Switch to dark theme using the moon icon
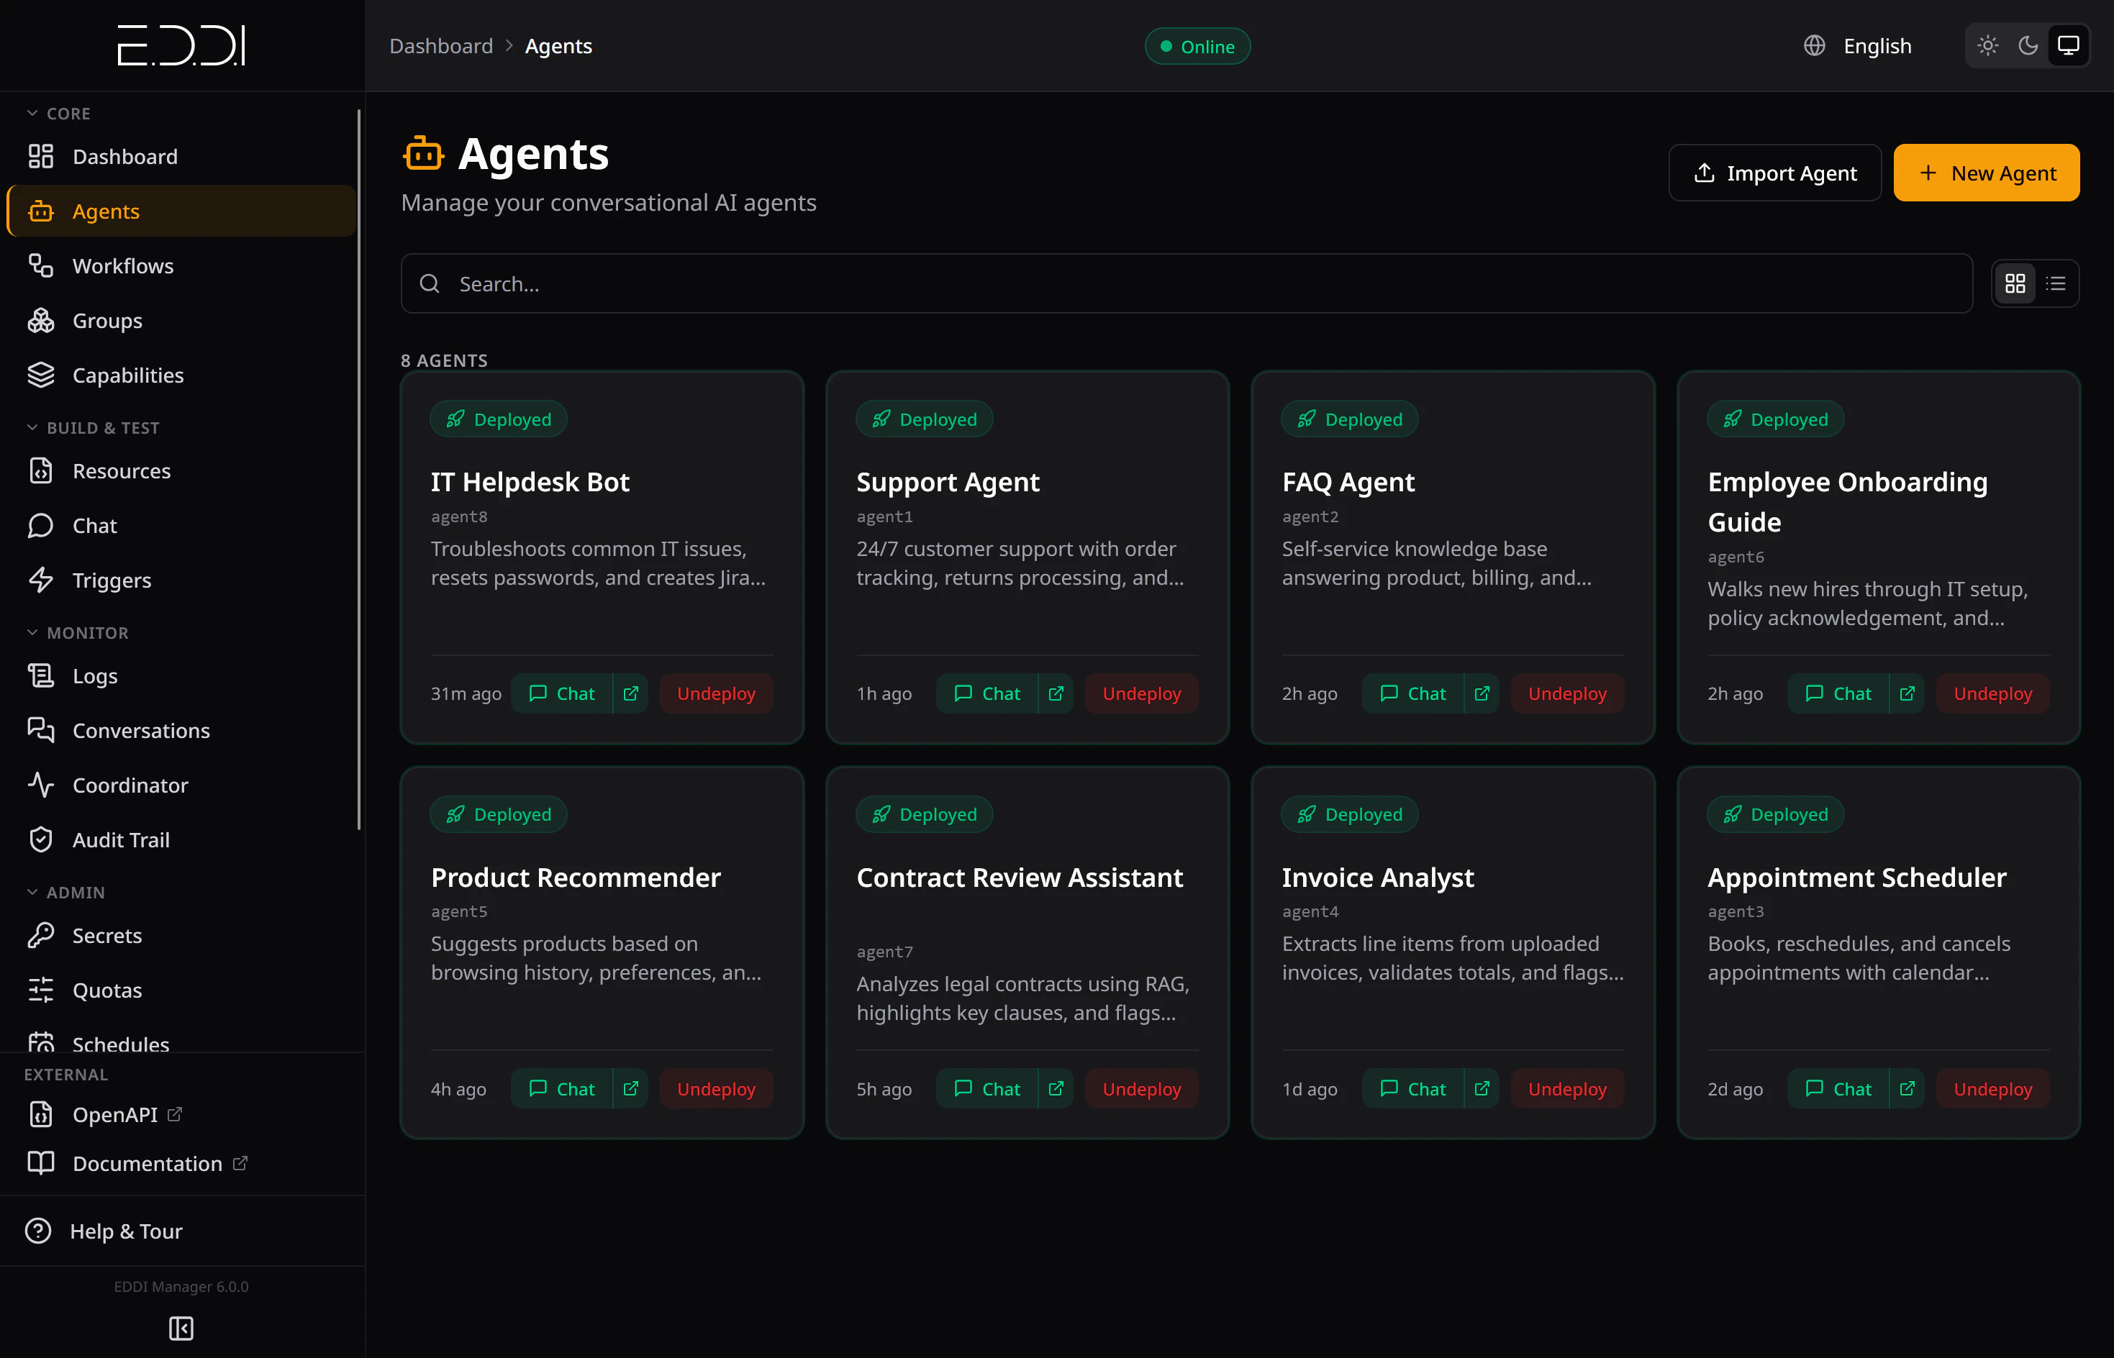The height and width of the screenshot is (1358, 2114). pyautogui.click(x=2028, y=45)
